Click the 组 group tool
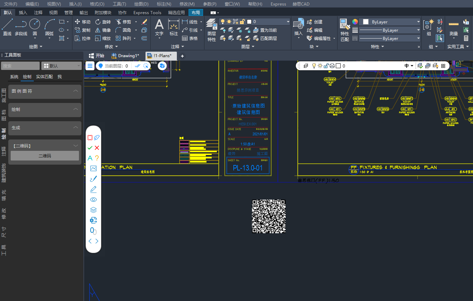 point(429,28)
